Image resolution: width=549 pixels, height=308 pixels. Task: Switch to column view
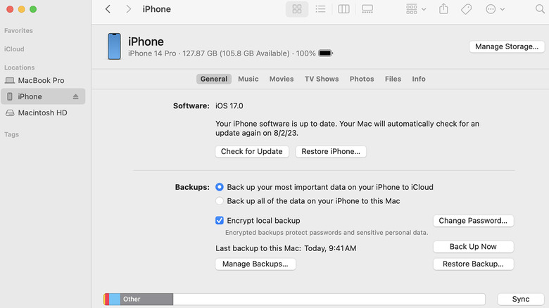pyautogui.click(x=343, y=9)
